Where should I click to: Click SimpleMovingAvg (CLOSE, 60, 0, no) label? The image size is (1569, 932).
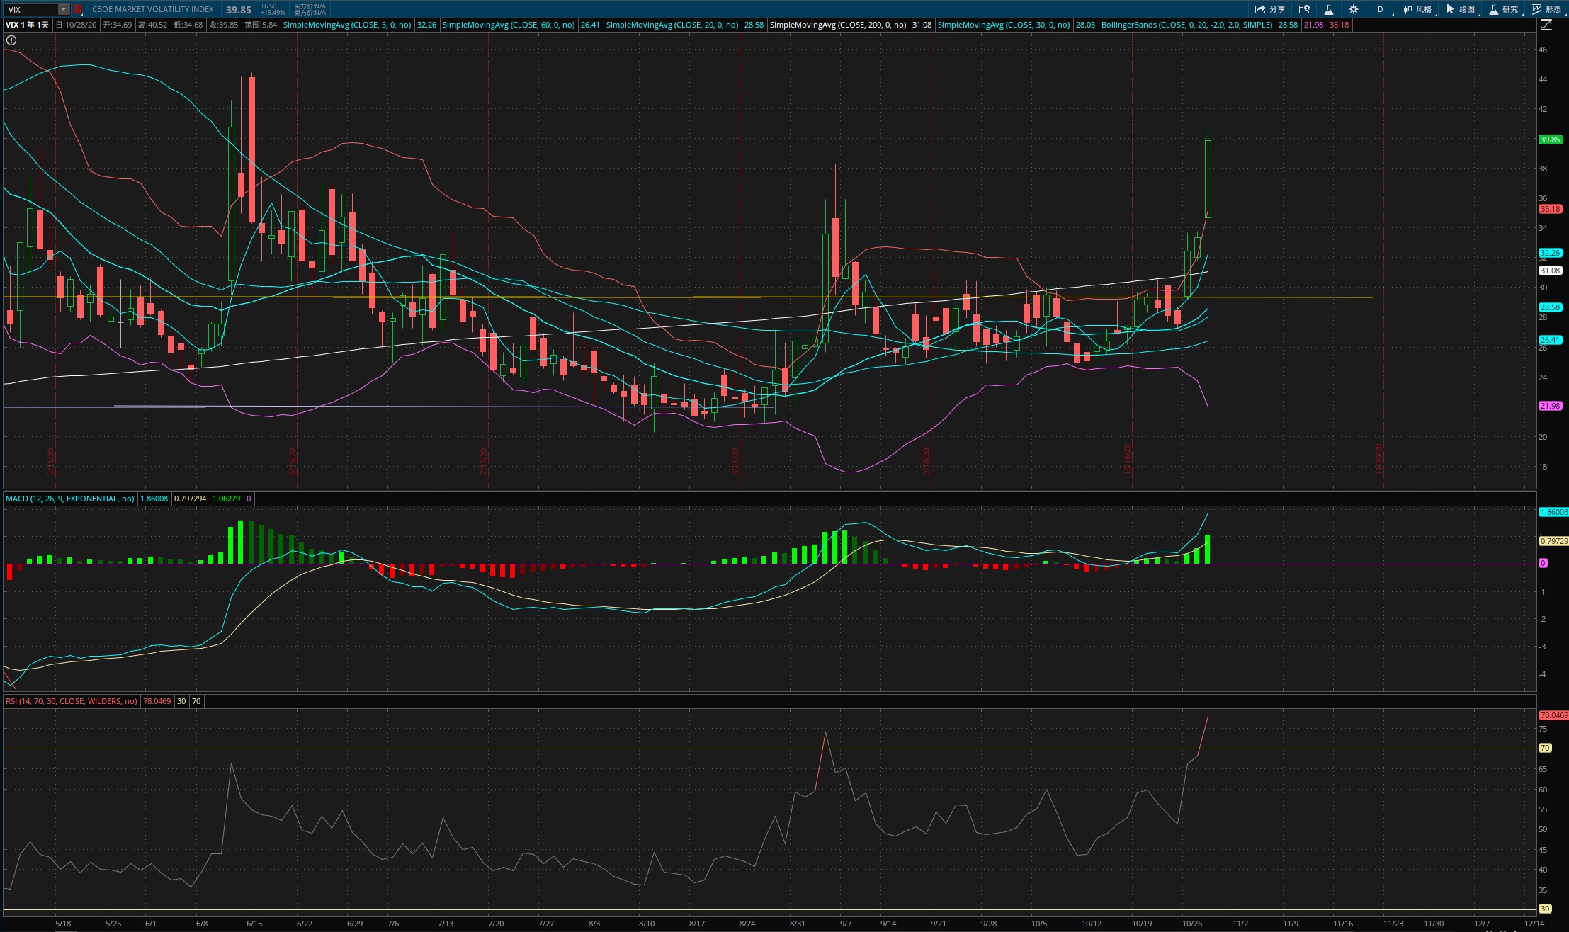click(509, 25)
